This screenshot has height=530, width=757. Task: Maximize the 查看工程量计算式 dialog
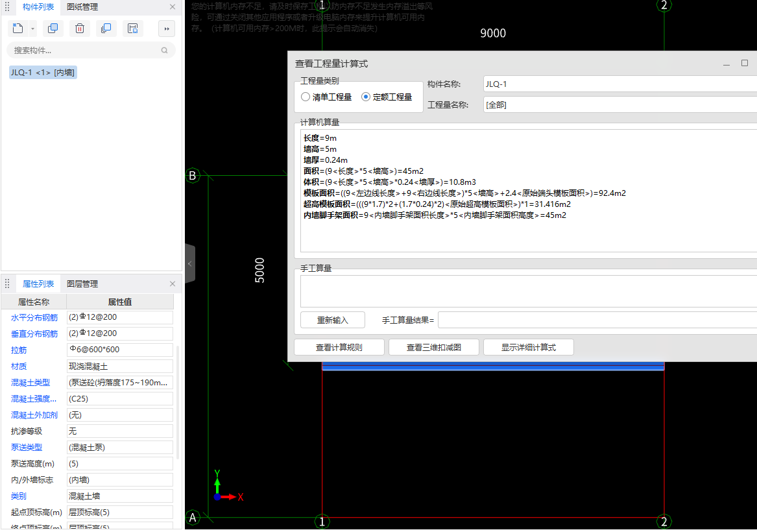[745, 63]
